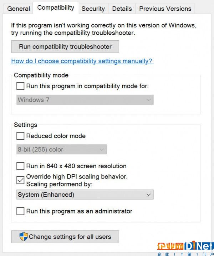Open the Security tab
Image resolution: width=214 pixels, height=256 pixels.
pyautogui.click(x=93, y=9)
